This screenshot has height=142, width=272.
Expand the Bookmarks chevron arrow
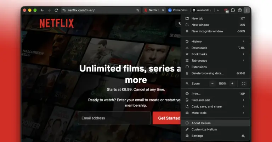pos(244,54)
